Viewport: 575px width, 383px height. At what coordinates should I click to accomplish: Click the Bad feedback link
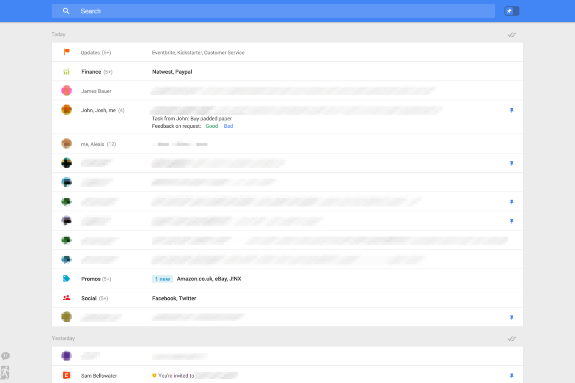[228, 126]
